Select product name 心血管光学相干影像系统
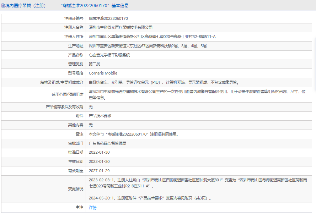Screen dimensions: 316x214 pyautogui.click(x=109, y=55)
